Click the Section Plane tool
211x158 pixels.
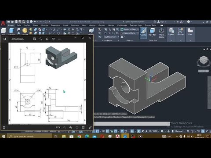(x=91, y=31)
